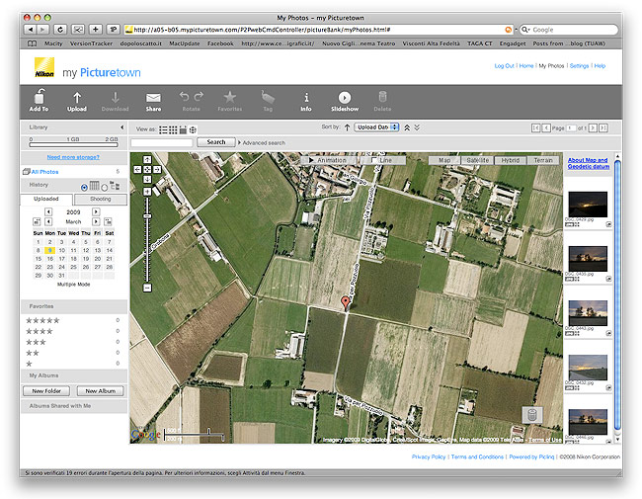Select the History calendar radio button
The image size is (642, 499).
[x=84, y=187]
